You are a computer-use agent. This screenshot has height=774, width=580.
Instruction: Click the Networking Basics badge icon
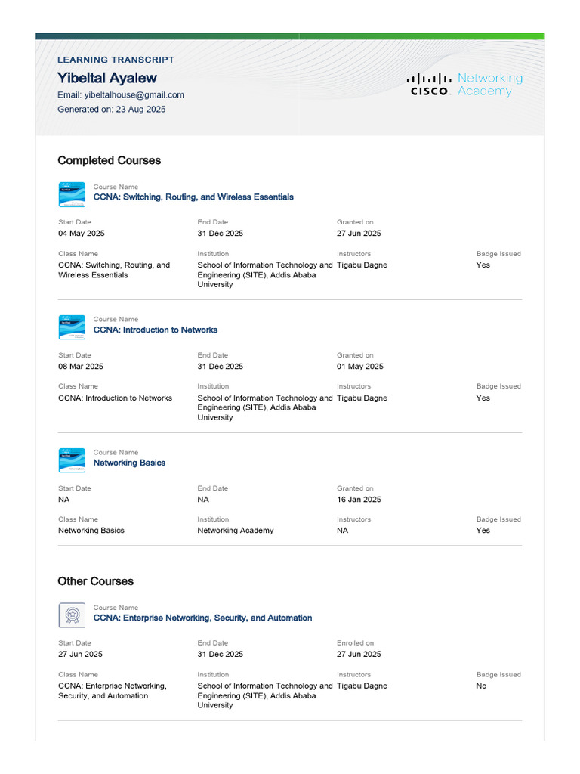72,460
